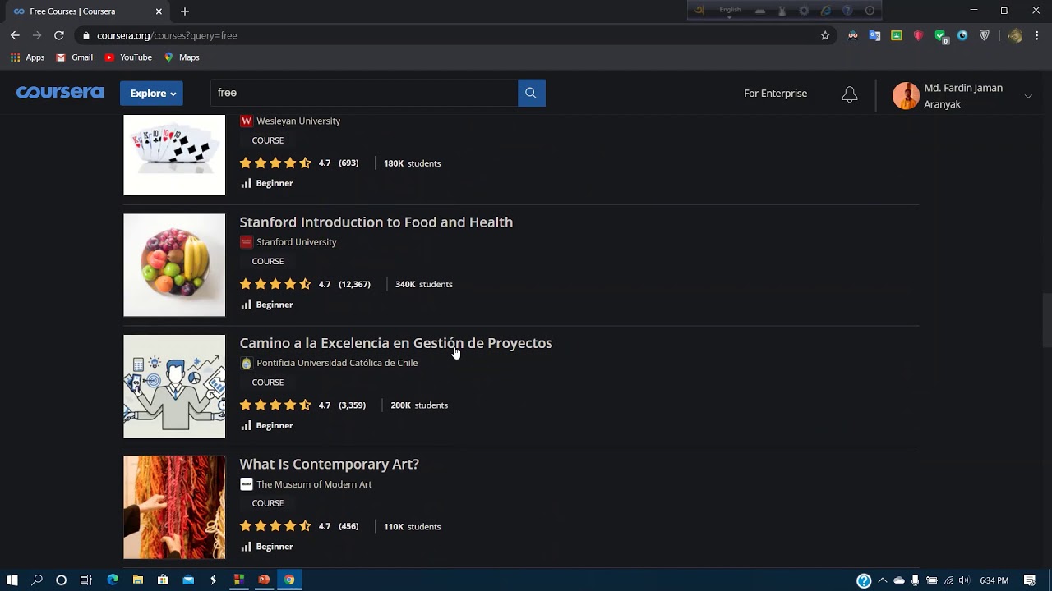Click the browser forward arrow

point(37,35)
